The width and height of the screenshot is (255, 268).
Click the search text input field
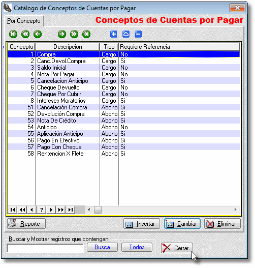45,248
